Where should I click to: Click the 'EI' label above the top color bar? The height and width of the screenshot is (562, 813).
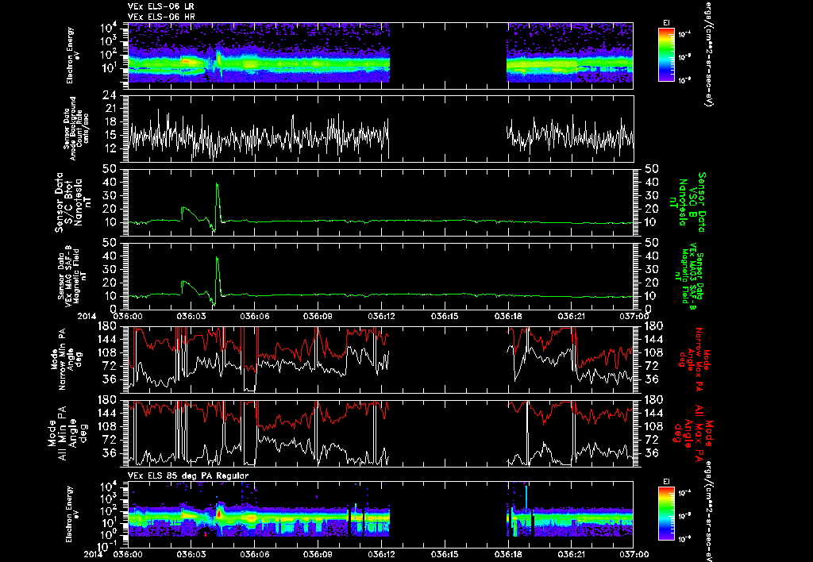coord(666,22)
